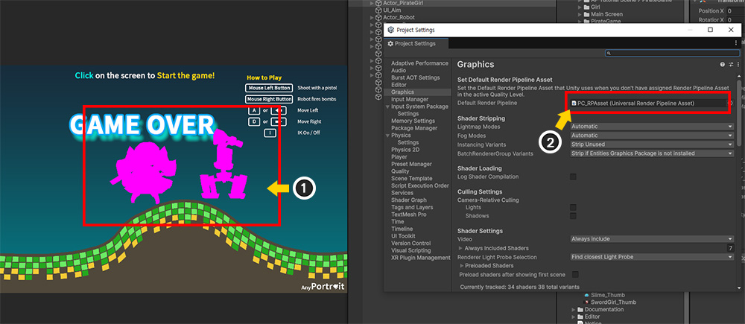Open XR Plugin Management settings
Screen dimensions: 745x324
(x=420, y=258)
